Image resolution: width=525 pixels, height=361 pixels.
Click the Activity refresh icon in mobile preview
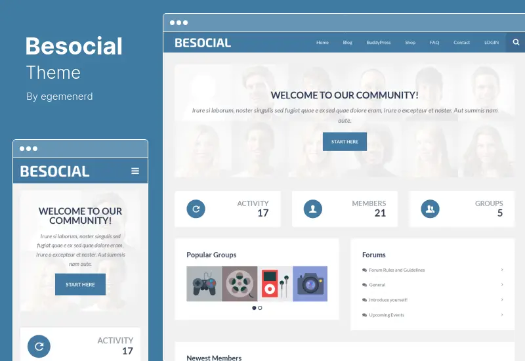(x=39, y=347)
